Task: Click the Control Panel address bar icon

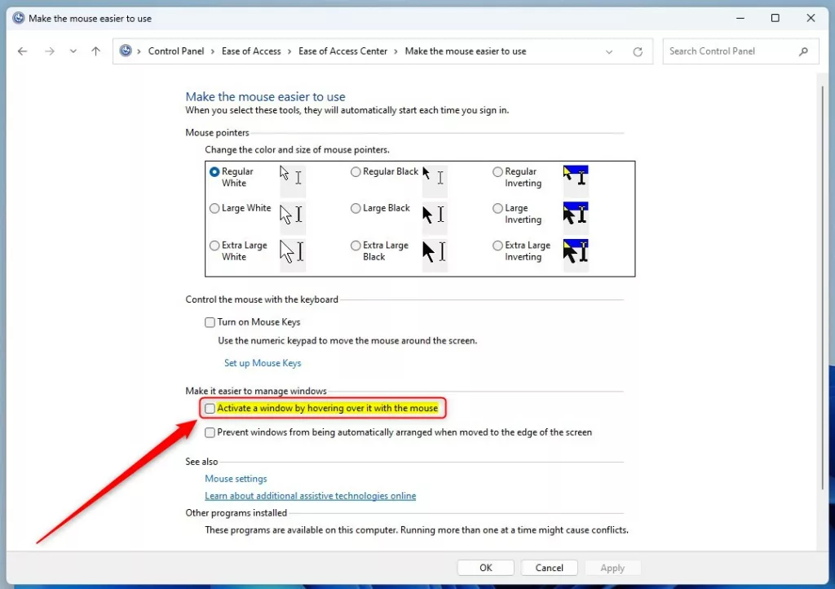Action: click(126, 51)
